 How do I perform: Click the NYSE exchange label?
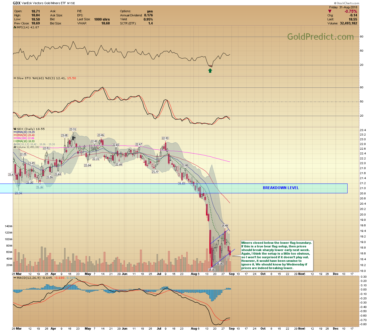[x=71, y=3]
